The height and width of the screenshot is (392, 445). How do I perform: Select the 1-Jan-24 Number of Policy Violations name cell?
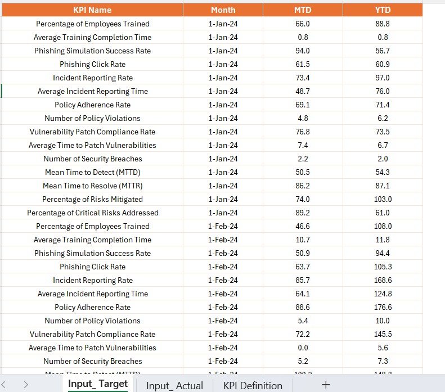[92, 118]
